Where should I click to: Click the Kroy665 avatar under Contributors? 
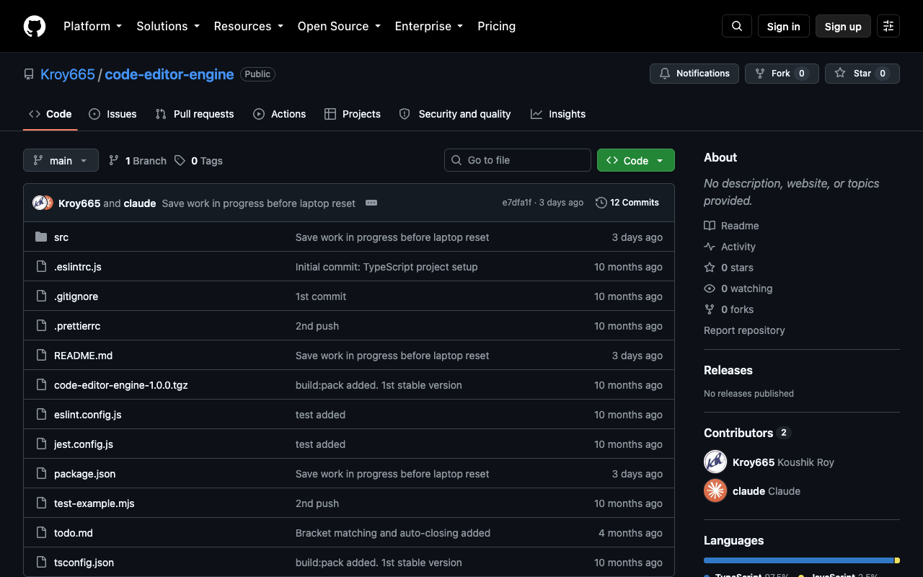pos(715,462)
